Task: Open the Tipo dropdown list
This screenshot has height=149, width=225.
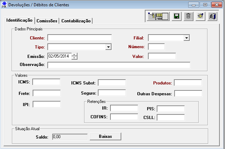Action: tap(108, 47)
